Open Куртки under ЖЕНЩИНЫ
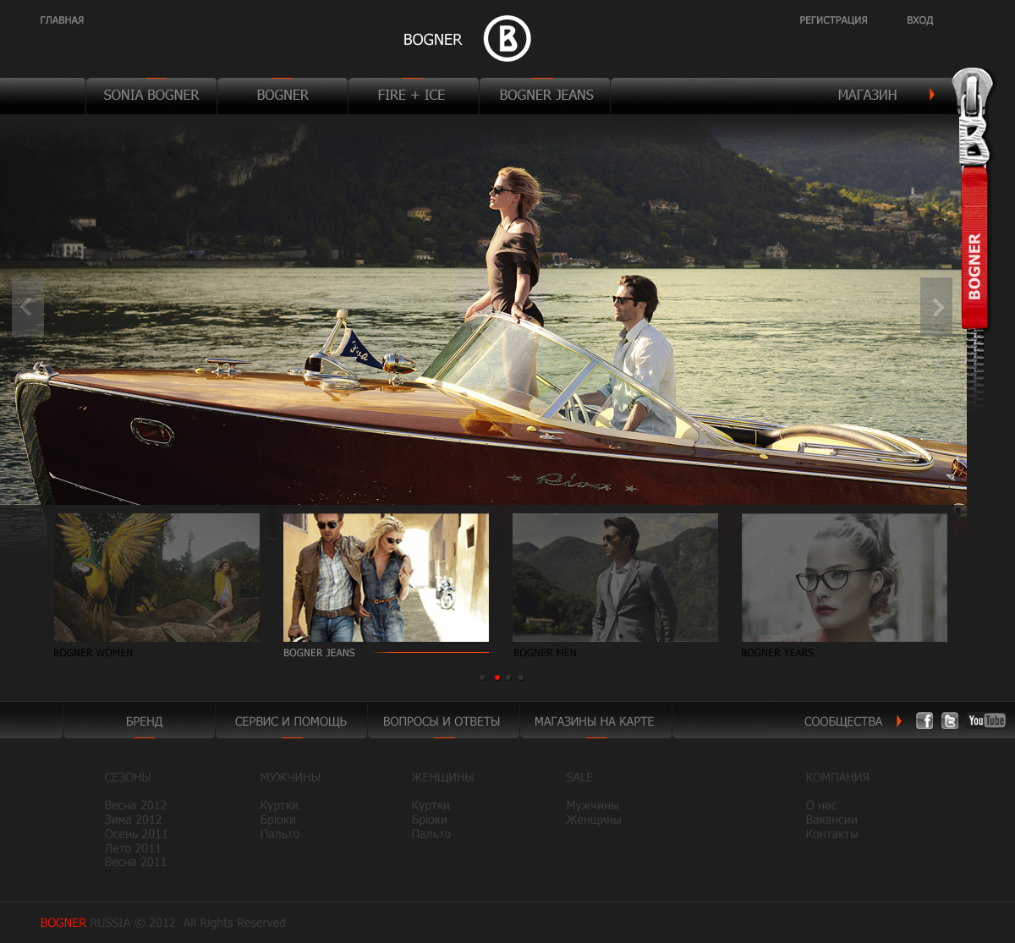 tap(431, 805)
